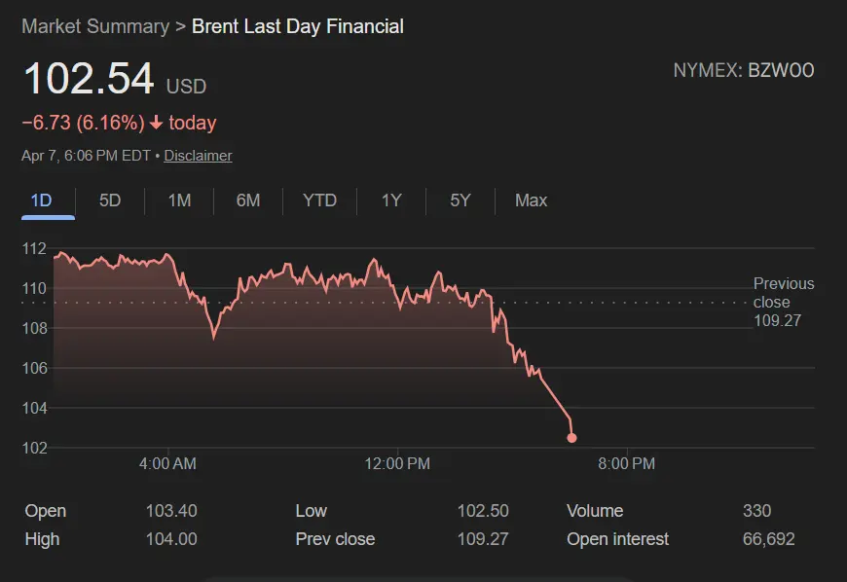Click the NYMEX: BZW00 ticker label

744,70
